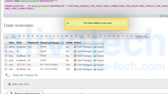Open the Add a new User link

point(20,84)
